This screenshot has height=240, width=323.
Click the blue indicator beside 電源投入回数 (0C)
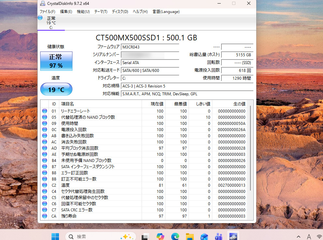(45, 129)
